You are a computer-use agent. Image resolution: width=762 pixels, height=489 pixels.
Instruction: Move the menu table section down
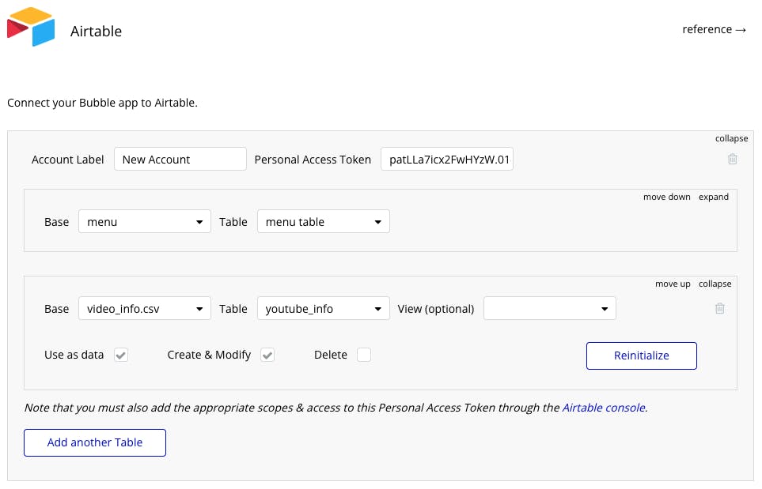click(x=667, y=197)
